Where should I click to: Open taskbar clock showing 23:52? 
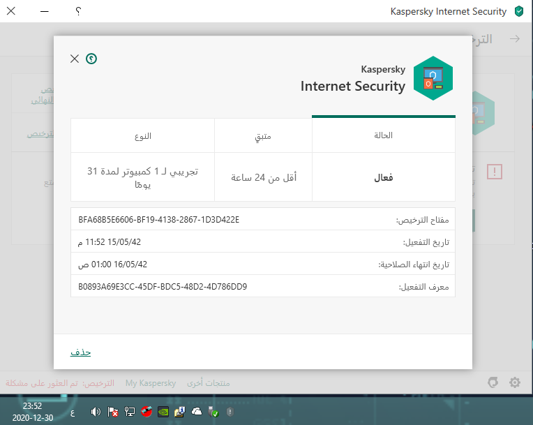33,412
